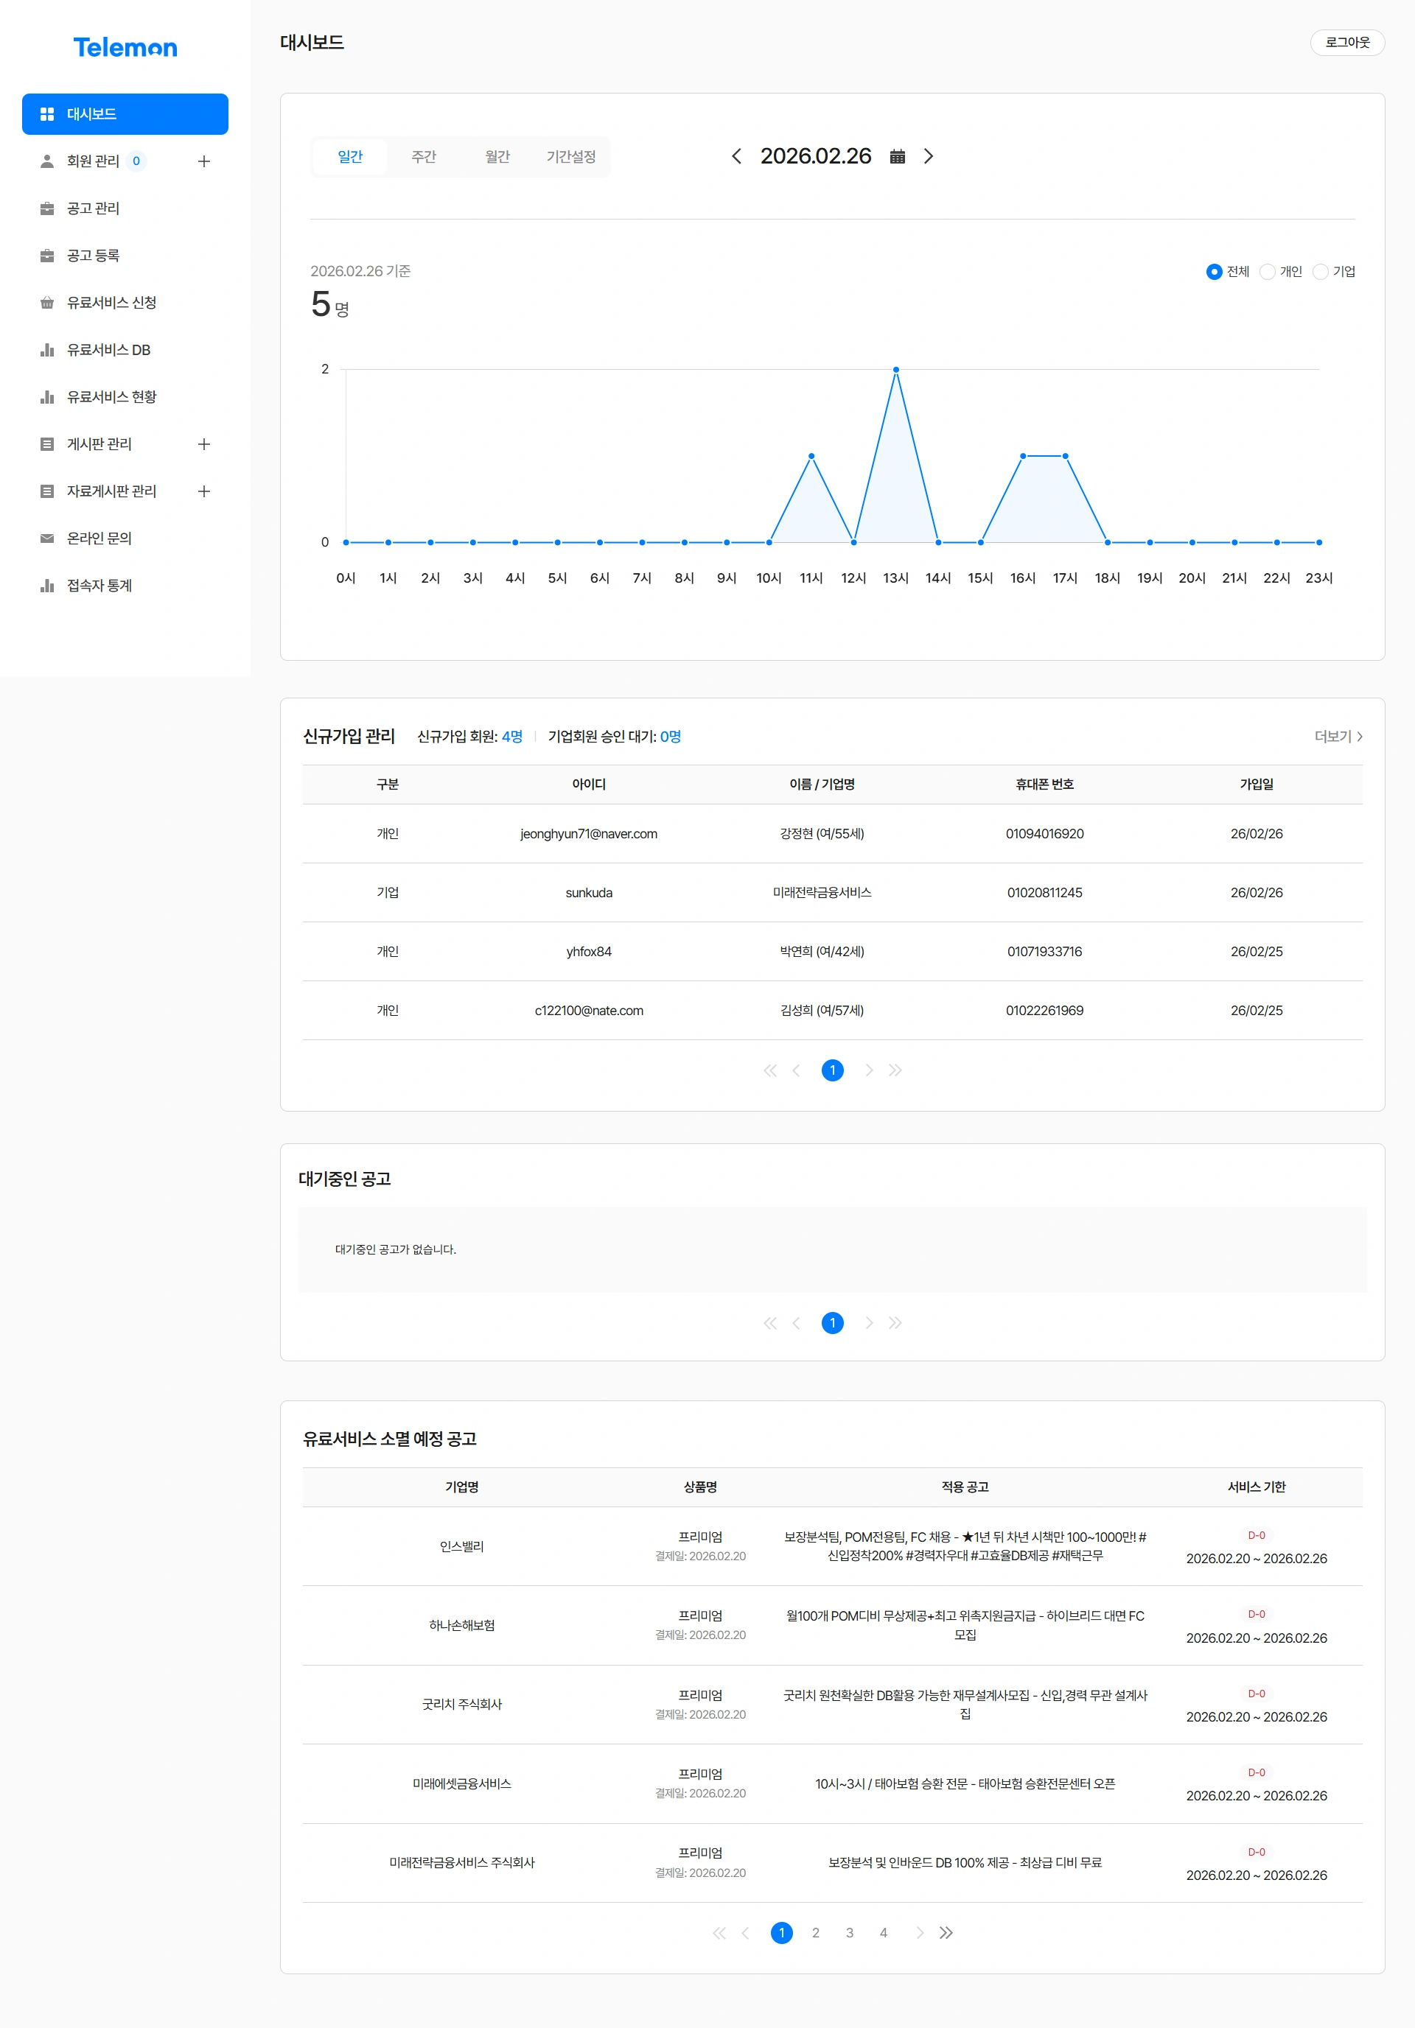This screenshot has height=2028, width=1415.
Task: Go to previous date with left arrow
Action: (736, 156)
